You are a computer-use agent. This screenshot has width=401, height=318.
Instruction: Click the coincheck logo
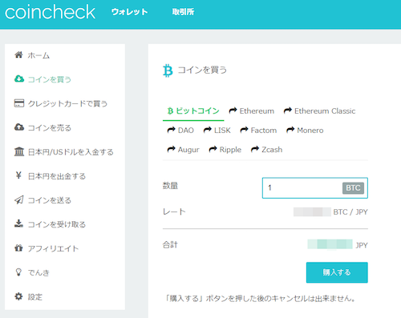click(x=50, y=12)
